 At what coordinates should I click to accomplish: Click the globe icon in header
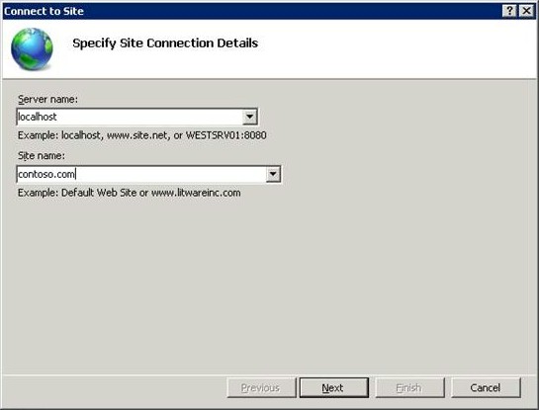tap(32, 48)
